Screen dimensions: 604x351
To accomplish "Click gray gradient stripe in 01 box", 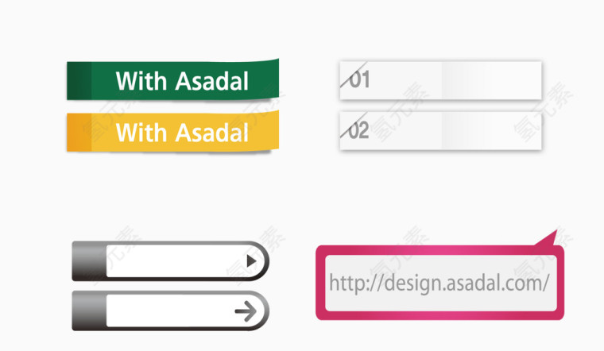I will (466, 80).
